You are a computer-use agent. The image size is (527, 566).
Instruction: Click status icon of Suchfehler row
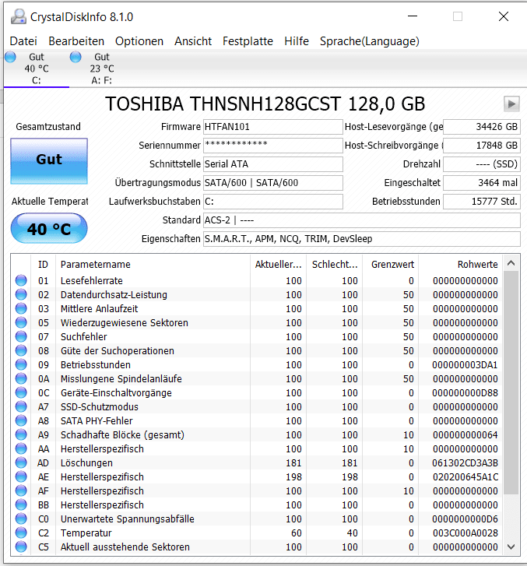[x=21, y=337]
